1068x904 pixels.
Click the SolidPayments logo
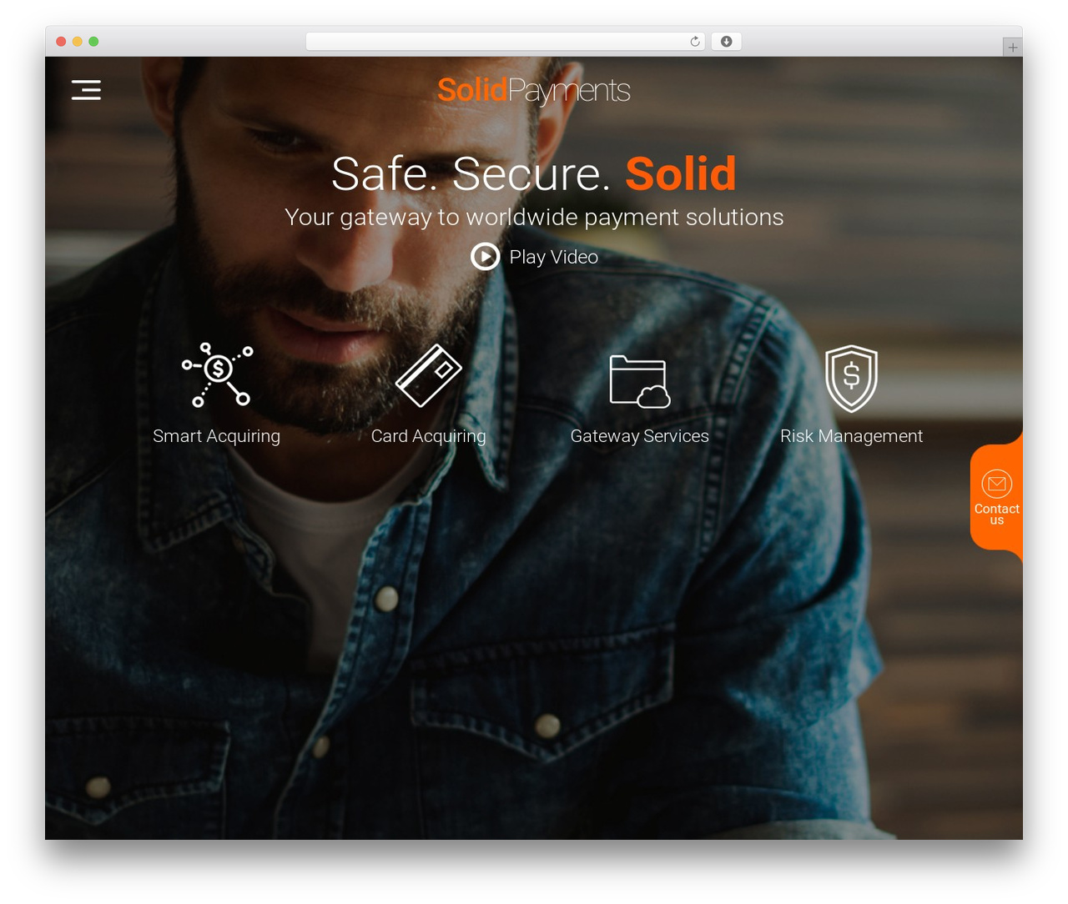[x=534, y=90]
